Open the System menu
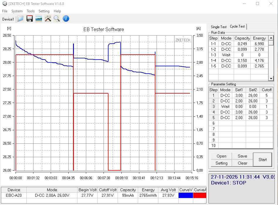Image resolution: width=278 pixels, height=205 pixels. 17,11
